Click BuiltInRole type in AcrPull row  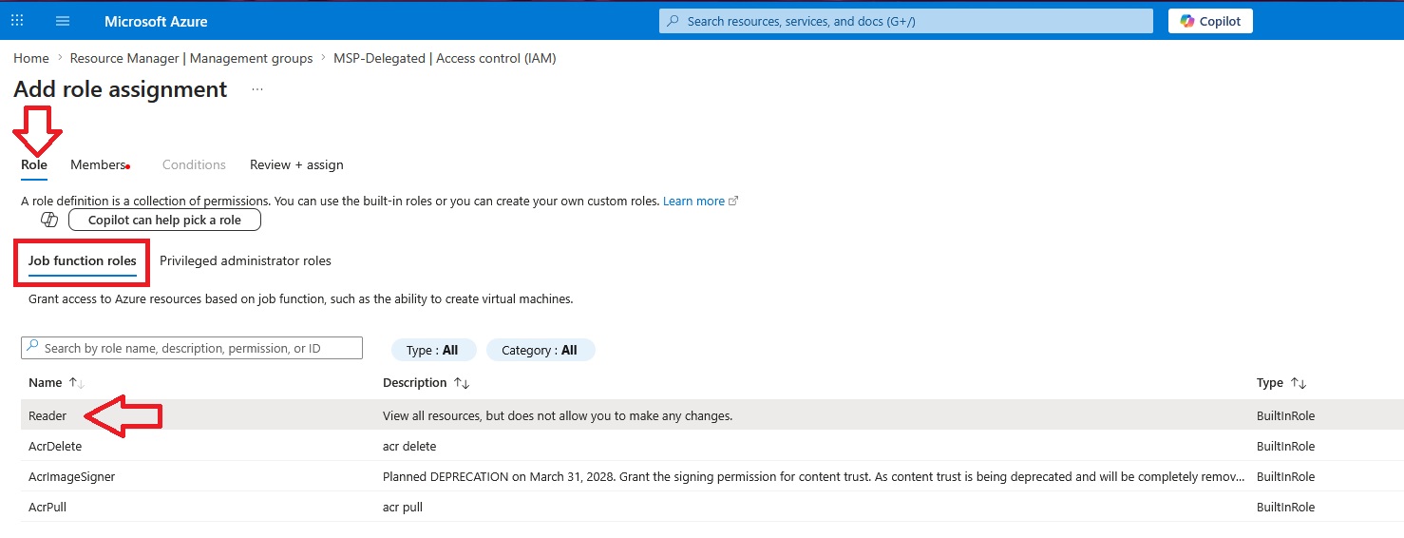point(1285,507)
